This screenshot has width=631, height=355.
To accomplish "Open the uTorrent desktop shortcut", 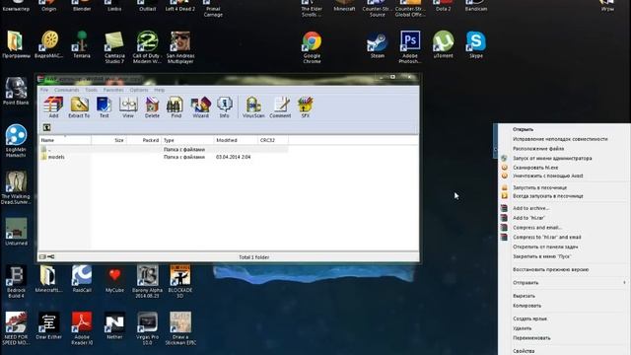I will pos(443,44).
